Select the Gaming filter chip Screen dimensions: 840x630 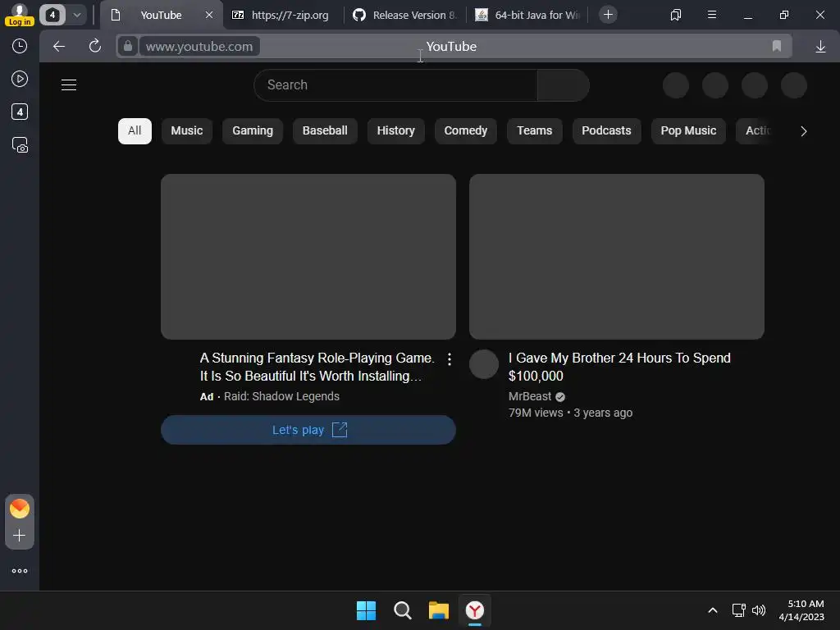coord(253,130)
